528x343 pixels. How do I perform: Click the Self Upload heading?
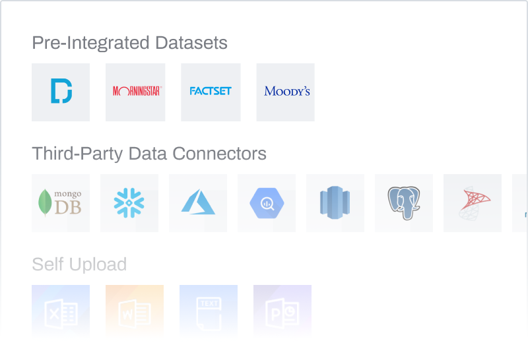79,265
